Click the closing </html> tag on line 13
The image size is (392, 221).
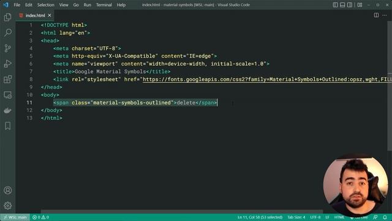pos(51,118)
